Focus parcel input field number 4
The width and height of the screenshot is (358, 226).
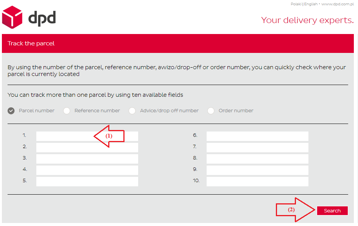(87, 170)
